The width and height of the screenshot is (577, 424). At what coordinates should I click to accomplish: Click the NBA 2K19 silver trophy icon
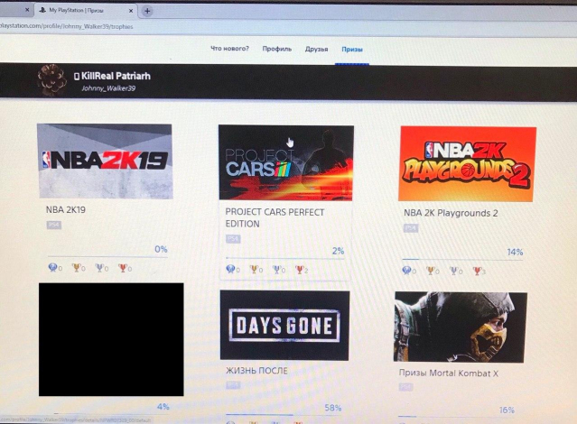pos(99,267)
